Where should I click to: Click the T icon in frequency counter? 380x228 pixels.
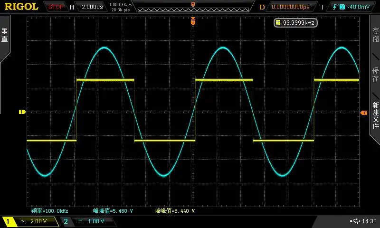coord(278,22)
